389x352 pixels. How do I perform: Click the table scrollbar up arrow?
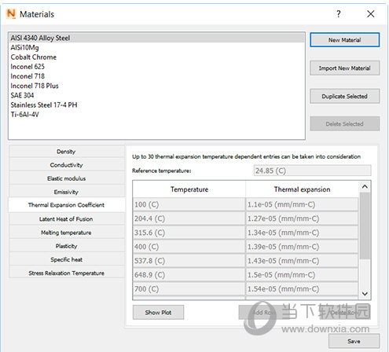pyautogui.click(x=365, y=186)
